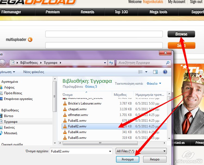Click the Άκυρο cancel button
Screen dimensions: 204x165
tap(155, 159)
